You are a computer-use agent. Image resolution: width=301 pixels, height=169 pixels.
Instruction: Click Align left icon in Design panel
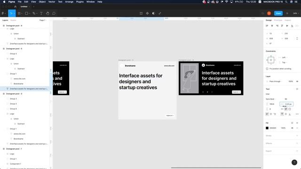[x=267, y=26]
